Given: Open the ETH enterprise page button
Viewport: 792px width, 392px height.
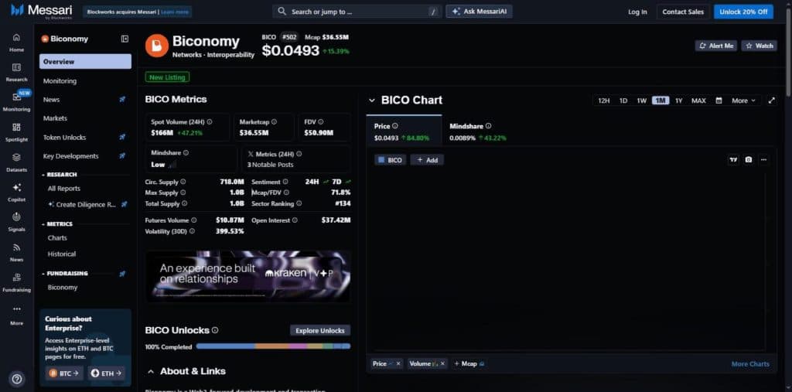Looking at the screenshot, I should (x=107, y=373).
